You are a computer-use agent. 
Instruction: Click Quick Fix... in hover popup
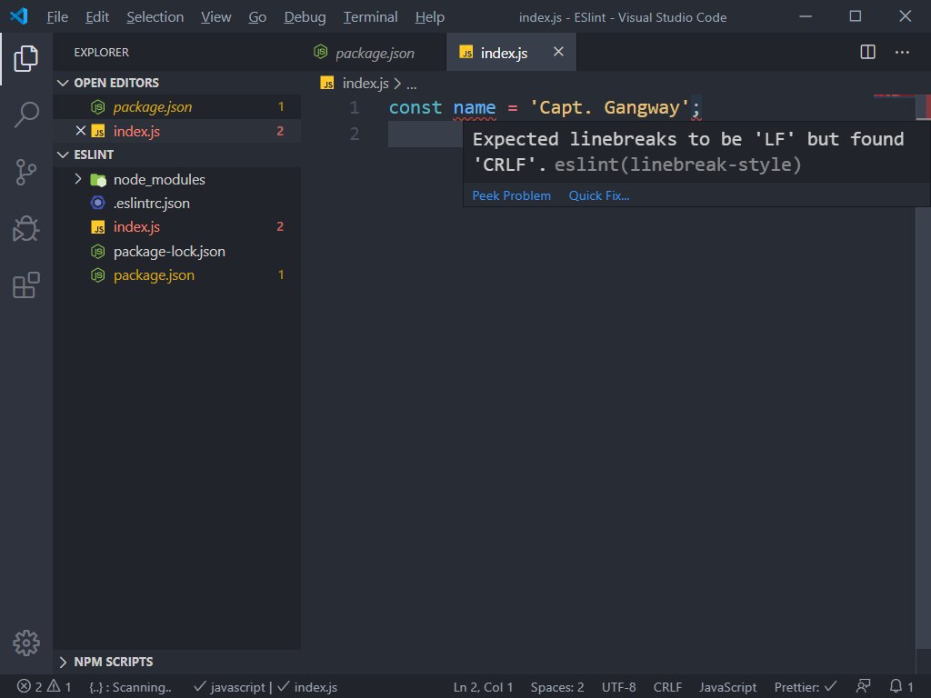tap(598, 195)
